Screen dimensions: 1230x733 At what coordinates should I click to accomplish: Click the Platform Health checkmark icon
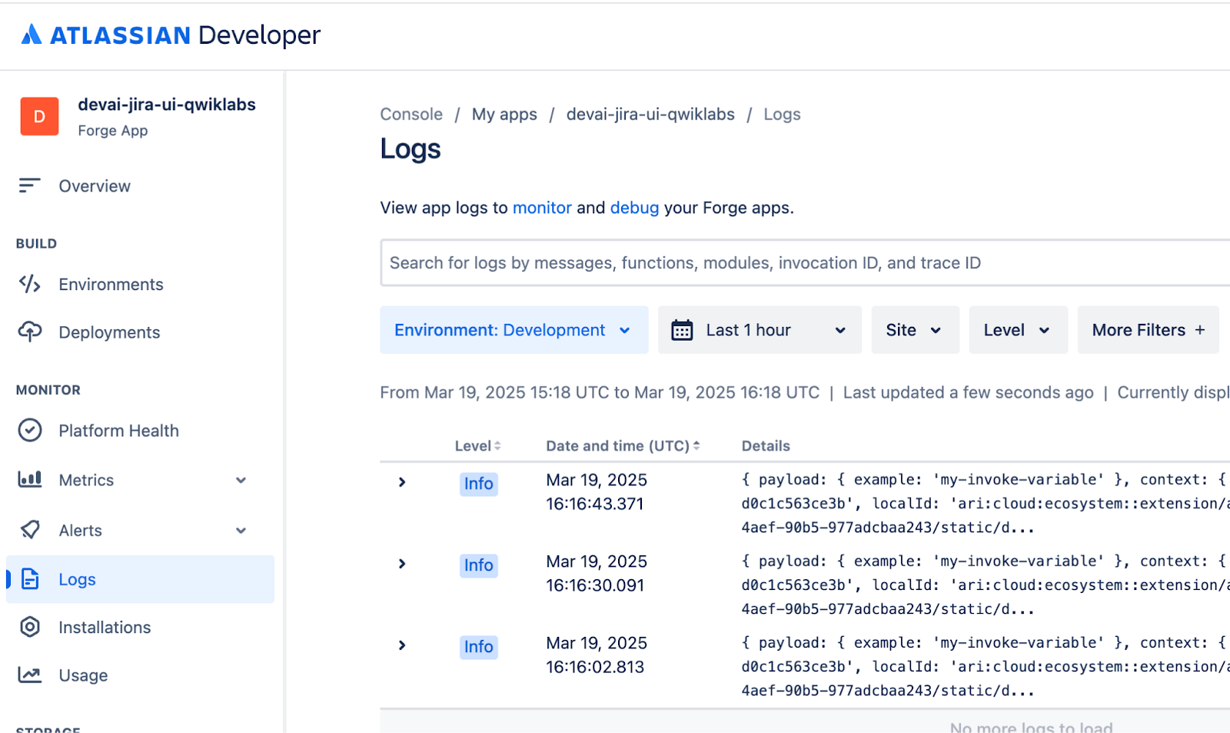tap(30, 431)
